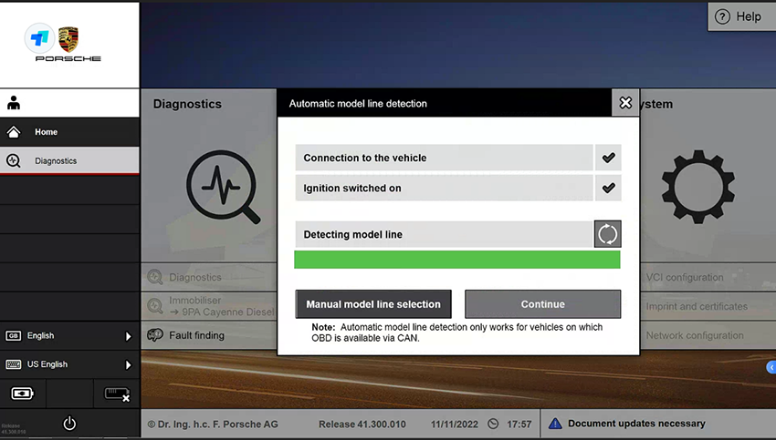The width and height of the screenshot is (776, 440).
Task: Click the Document updates necessary warning icon
Action: [555, 424]
